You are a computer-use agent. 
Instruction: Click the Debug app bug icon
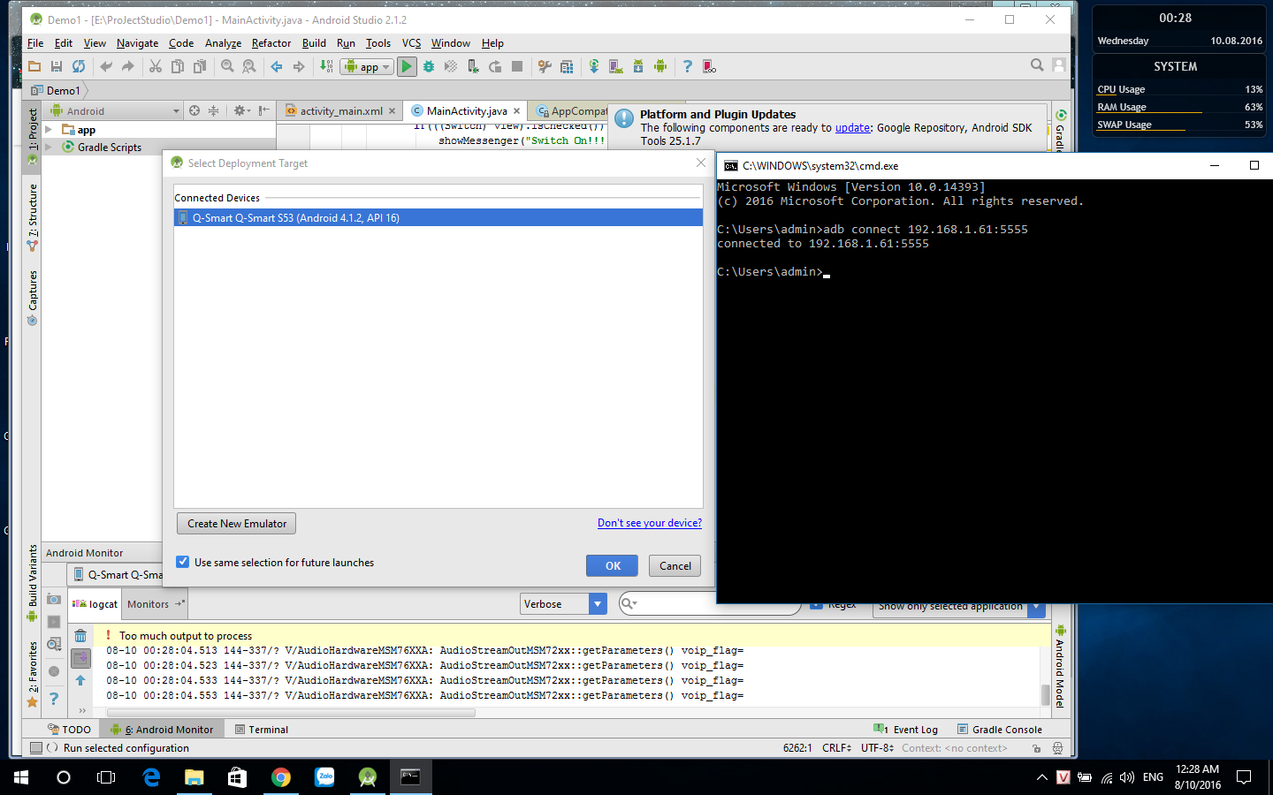(429, 66)
